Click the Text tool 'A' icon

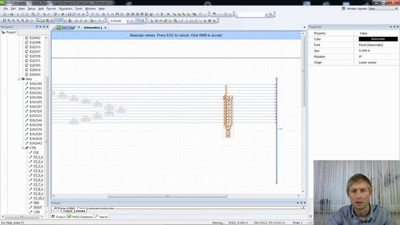click(205, 21)
